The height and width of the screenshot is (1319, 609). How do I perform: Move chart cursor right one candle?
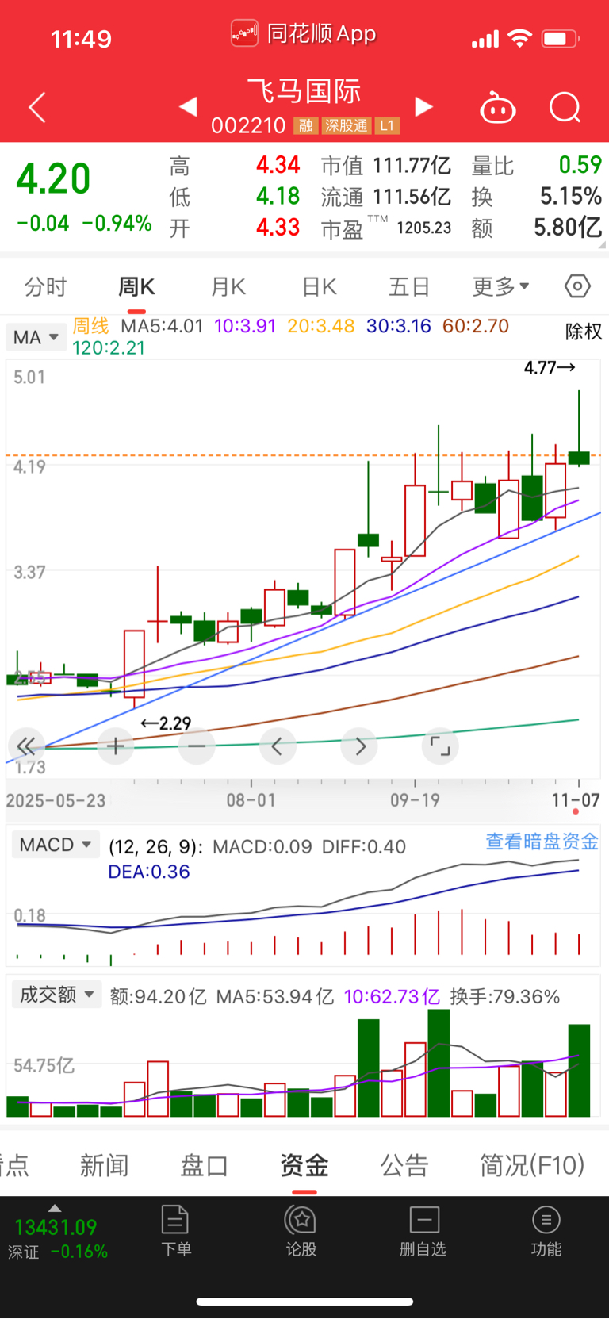point(359,746)
